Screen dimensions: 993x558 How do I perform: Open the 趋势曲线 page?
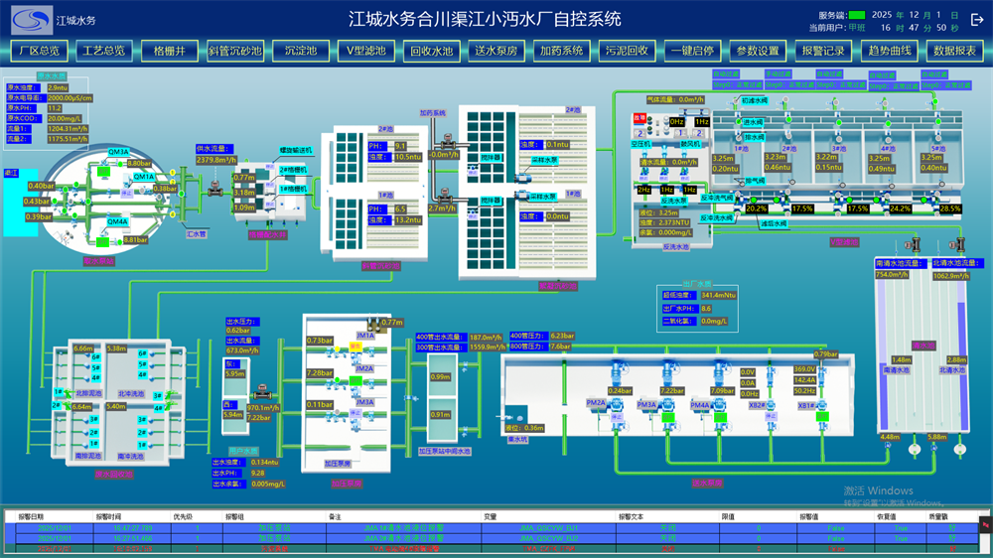click(889, 51)
